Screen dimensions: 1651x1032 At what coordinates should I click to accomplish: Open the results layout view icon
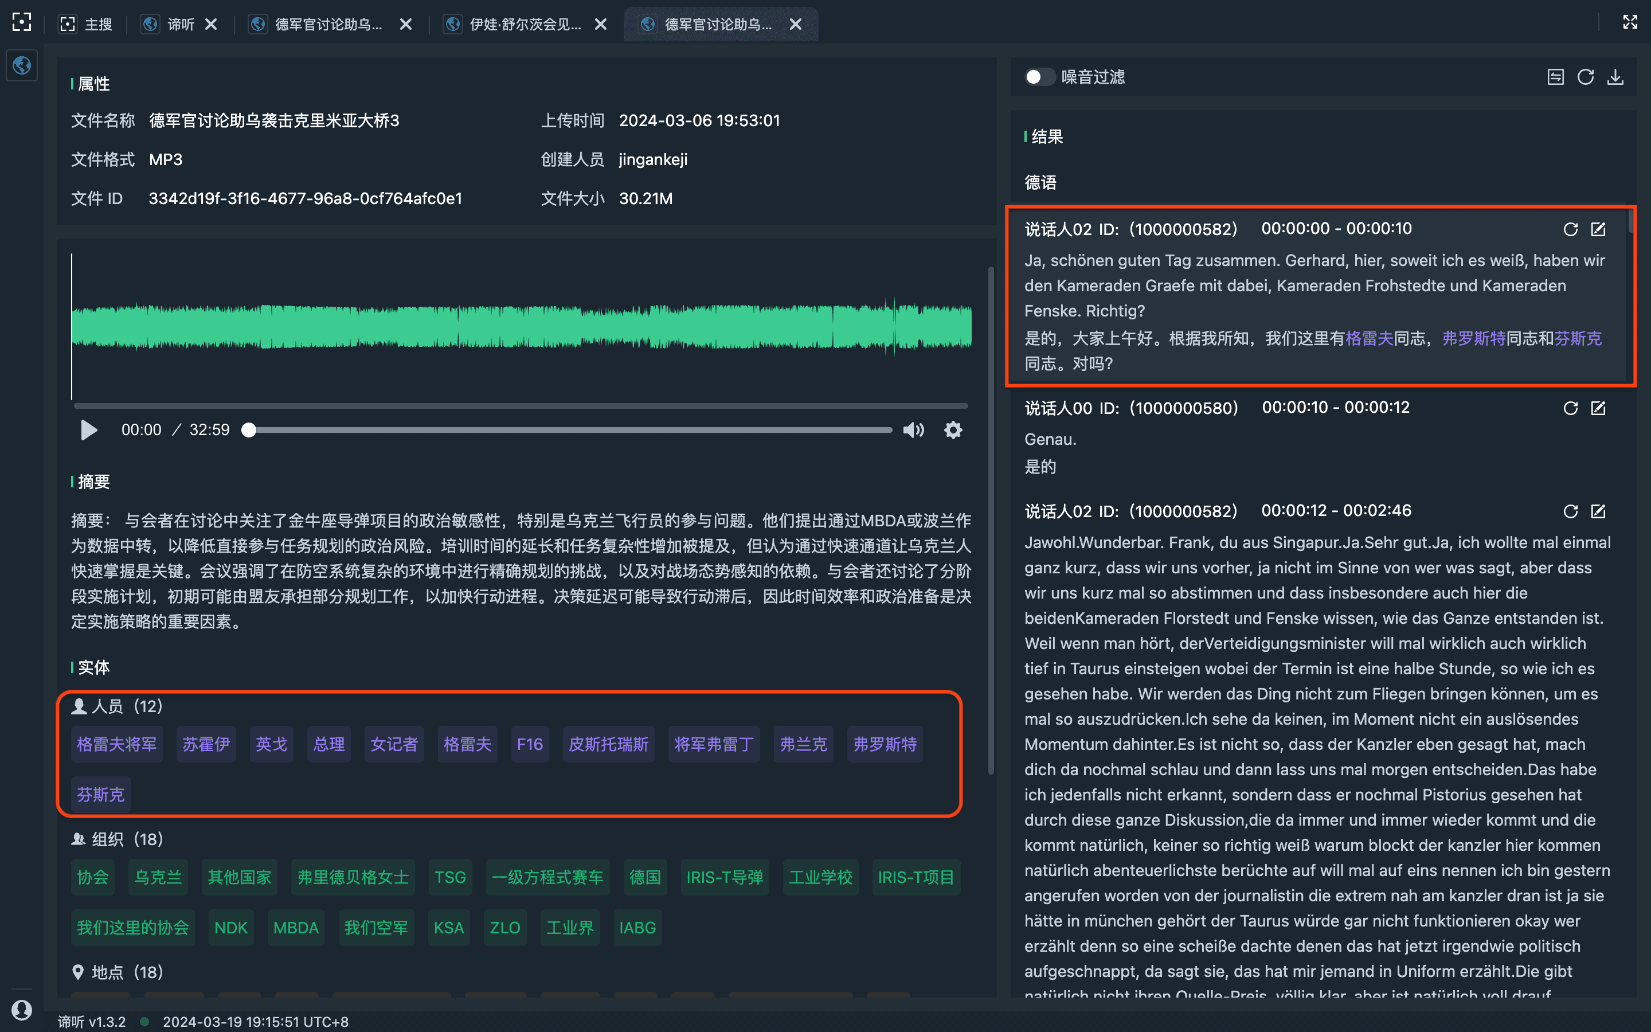pyautogui.click(x=1555, y=77)
